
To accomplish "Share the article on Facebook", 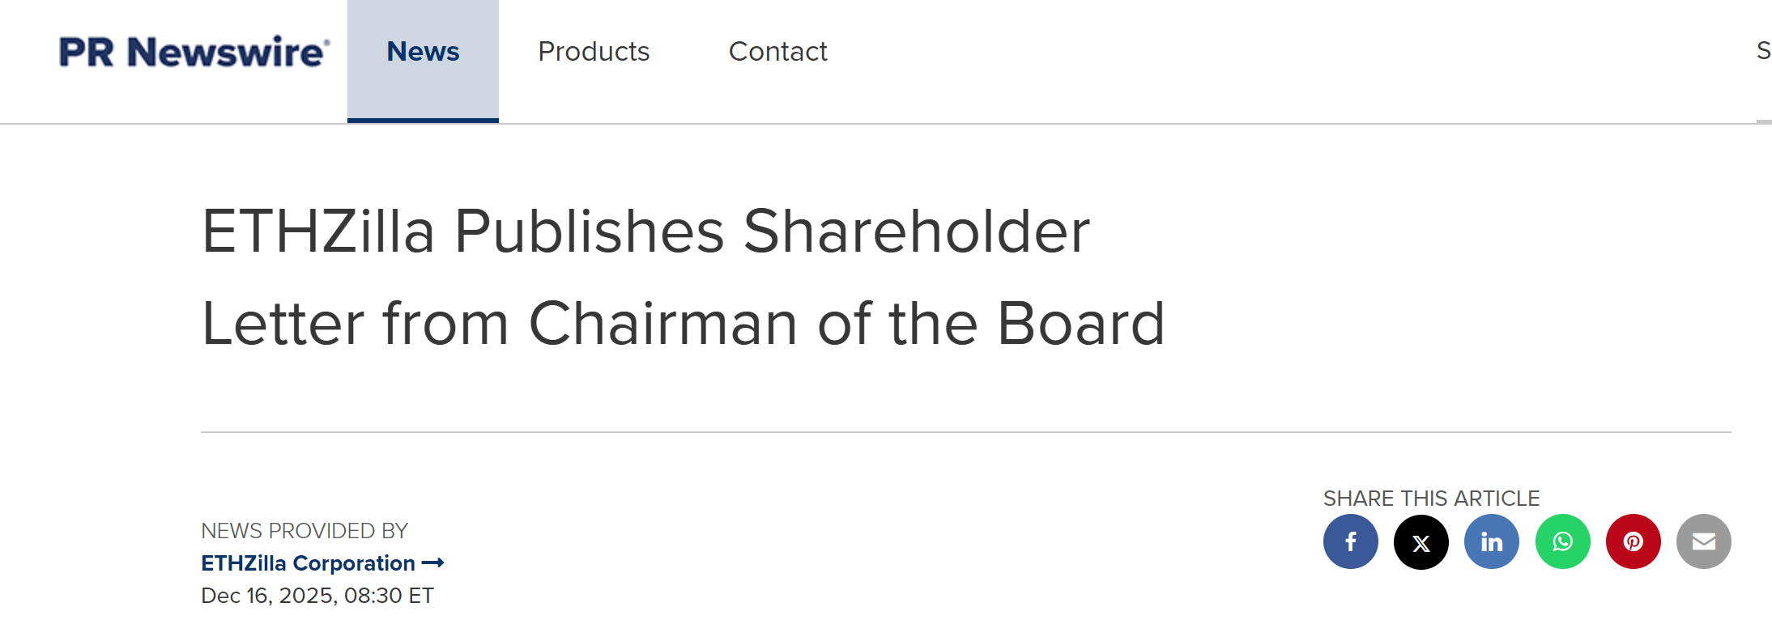I will coord(1350,541).
